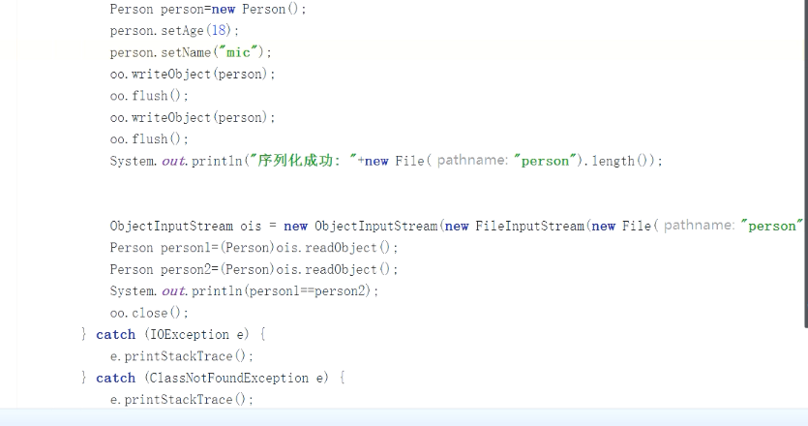Click the second oo.writeObject(person) call

(x=193, y=117)
